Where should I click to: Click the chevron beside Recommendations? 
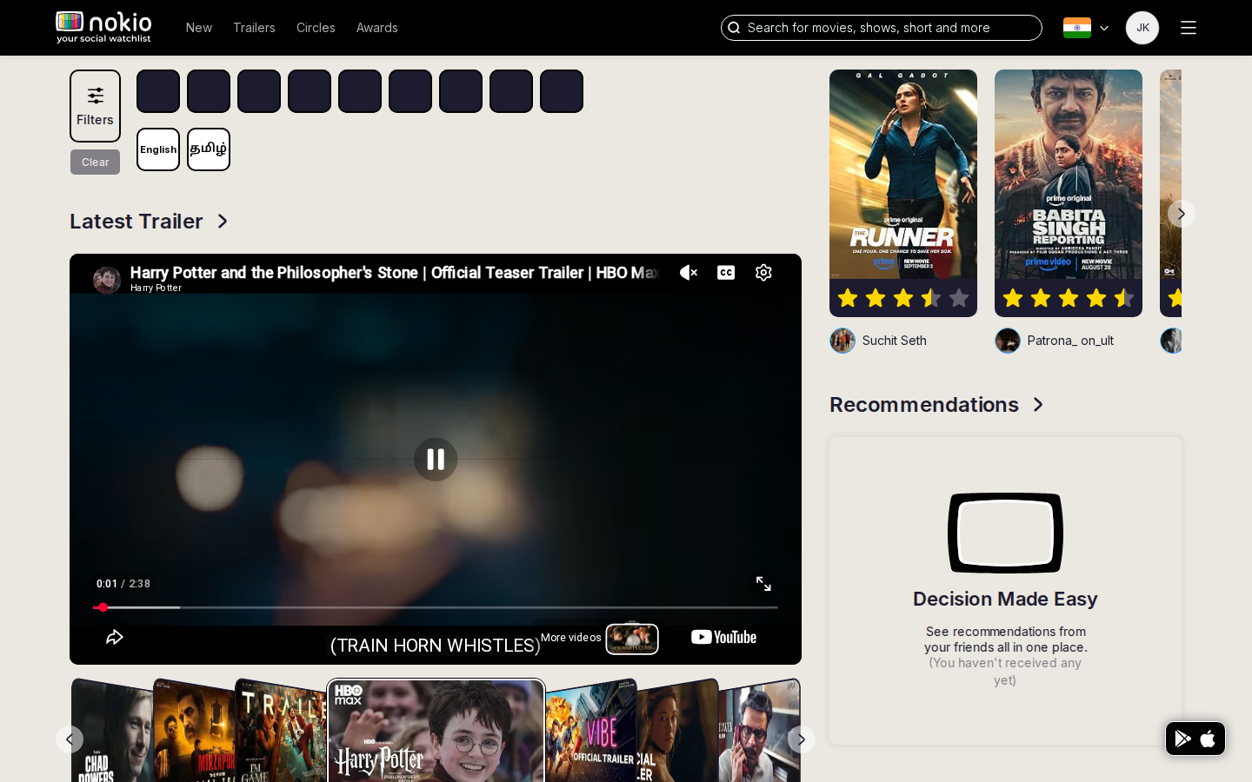[x=1038, y=405]
